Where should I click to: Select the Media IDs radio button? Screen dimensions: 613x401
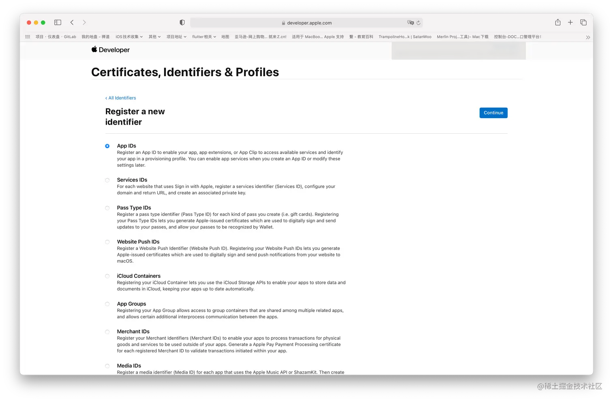click(x=107, y=366)
